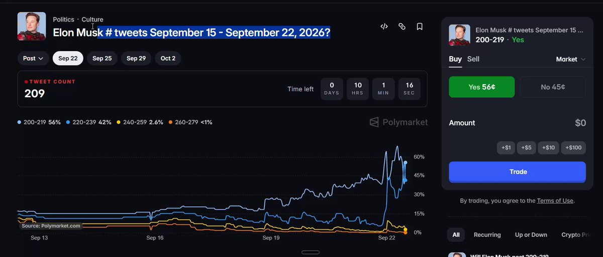Viewport: 603px width, 257px height.
Task: Click the Sep 16 x-axis label
Action: [155, 238]
